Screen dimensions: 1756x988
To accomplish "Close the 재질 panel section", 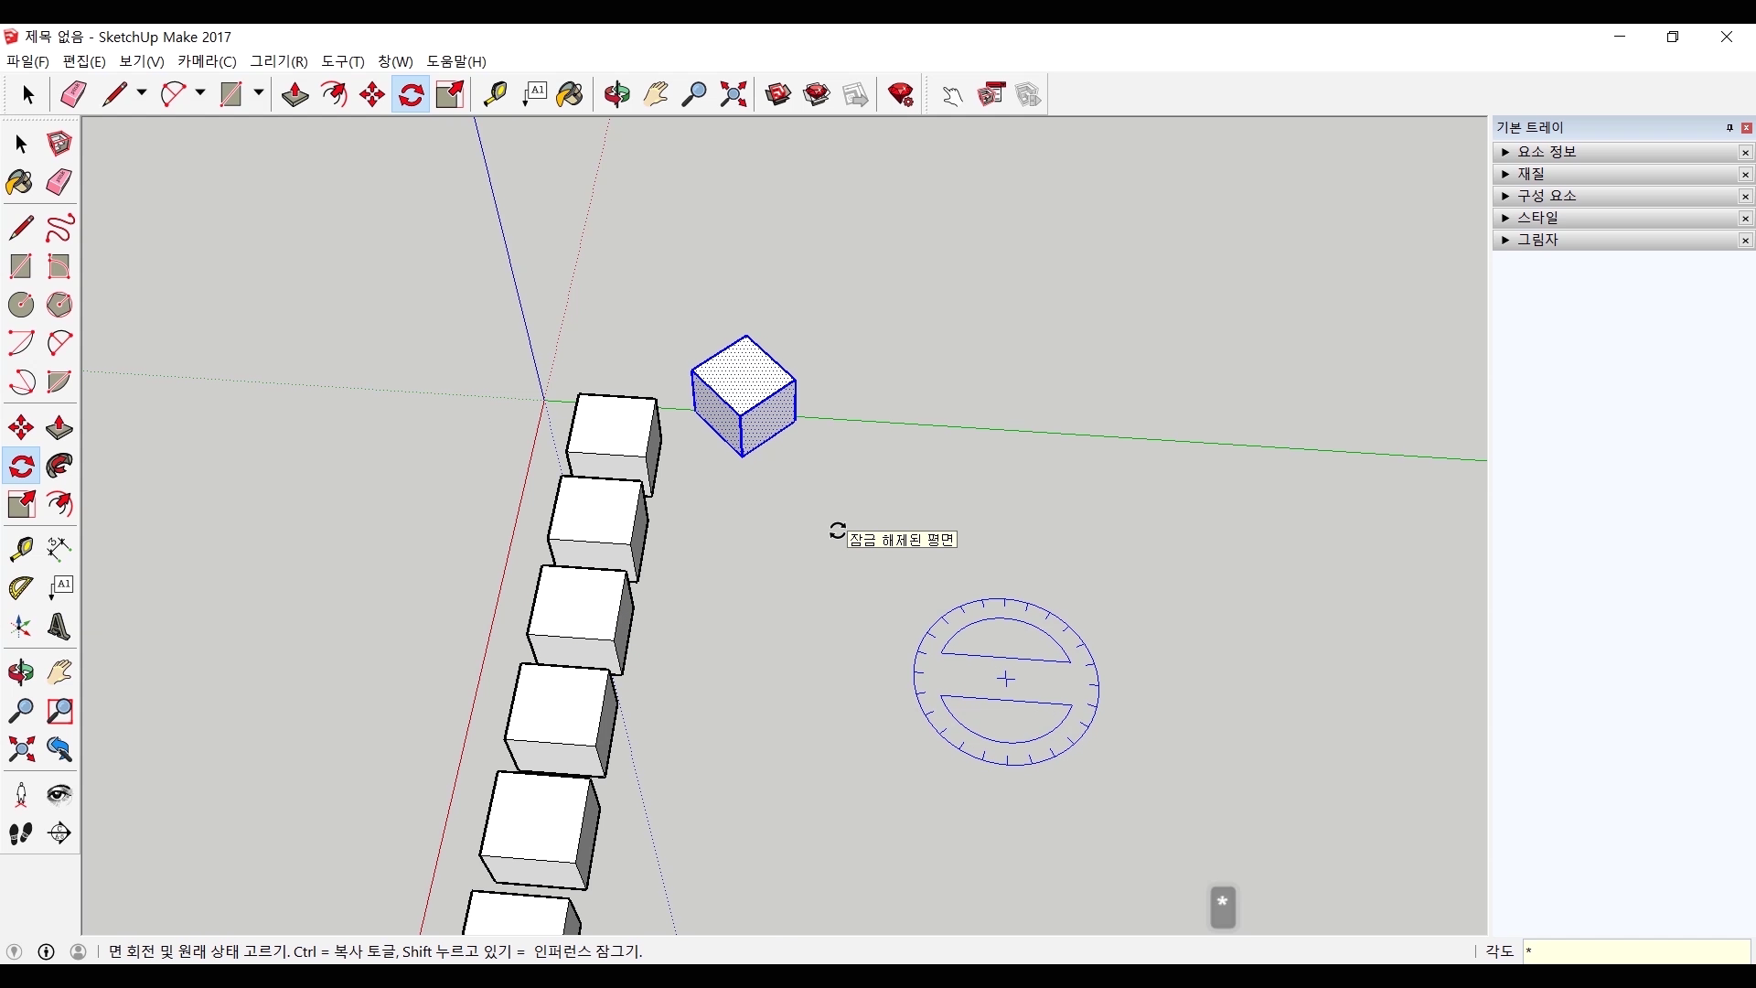I will (x=1745, y=175).
